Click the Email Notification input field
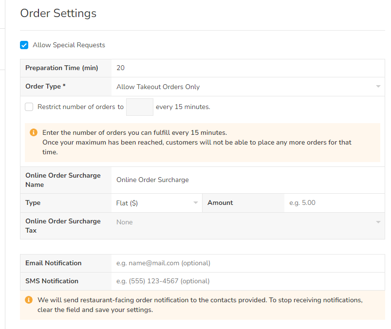The image size is (391, 329). click(248, 263)
